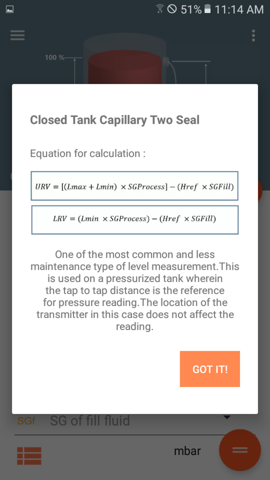270x480 pixels.
Task: Click the description paragraph about level measurement
Action: point(135,290)
